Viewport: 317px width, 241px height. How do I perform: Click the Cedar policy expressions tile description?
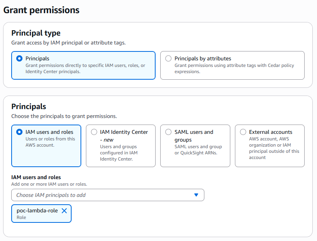[234, 68]
